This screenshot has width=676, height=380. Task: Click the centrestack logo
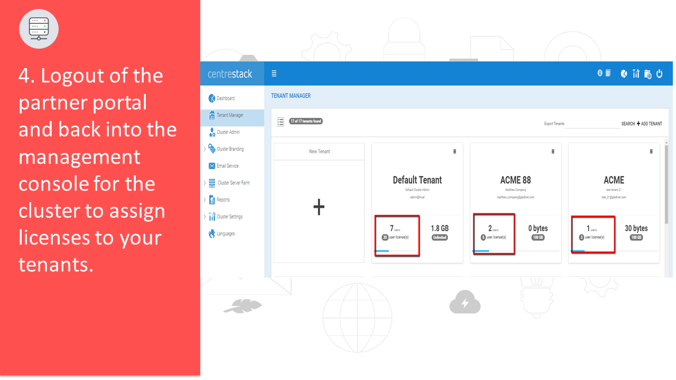click(230, 74)
